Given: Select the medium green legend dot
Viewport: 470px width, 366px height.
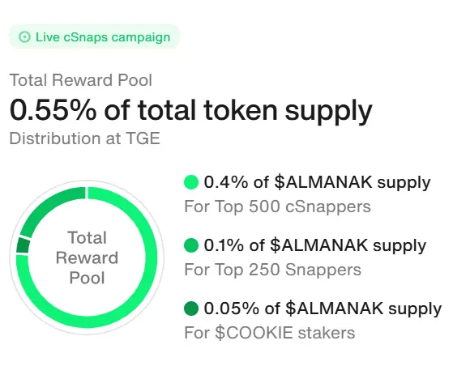Looking at the screenshot, I should 191,245.
